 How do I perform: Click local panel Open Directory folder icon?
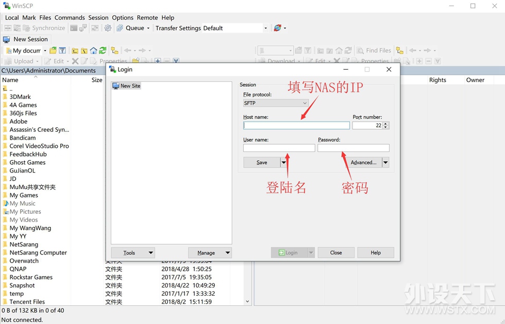[53, 50]
